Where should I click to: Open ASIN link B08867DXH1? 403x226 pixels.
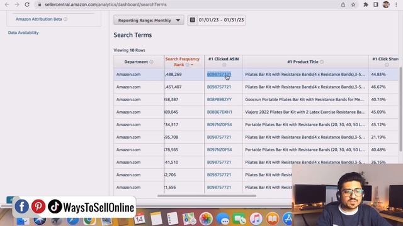220,112
